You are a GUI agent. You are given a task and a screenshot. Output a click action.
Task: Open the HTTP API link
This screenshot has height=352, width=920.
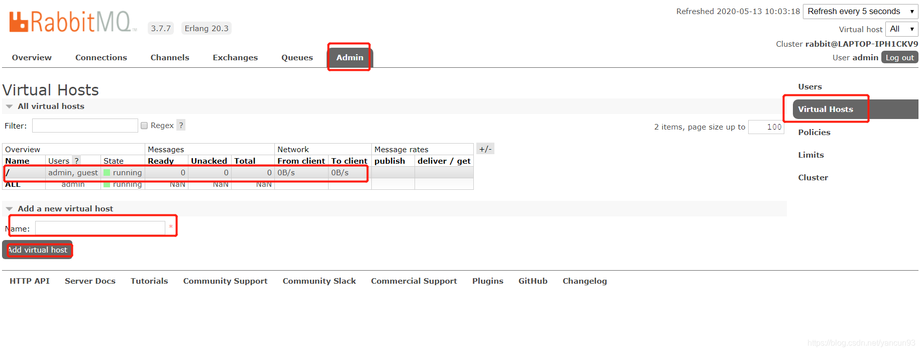30,281
